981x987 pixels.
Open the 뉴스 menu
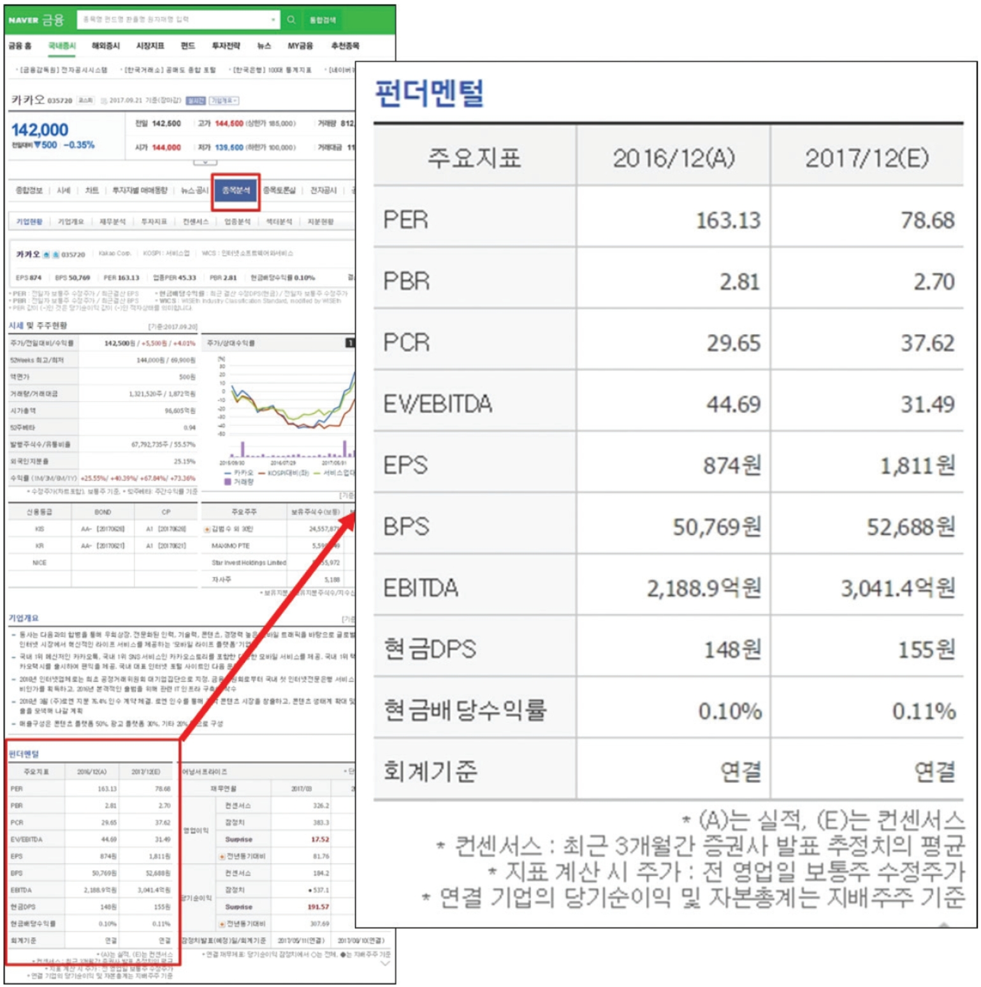coord(264,46)
